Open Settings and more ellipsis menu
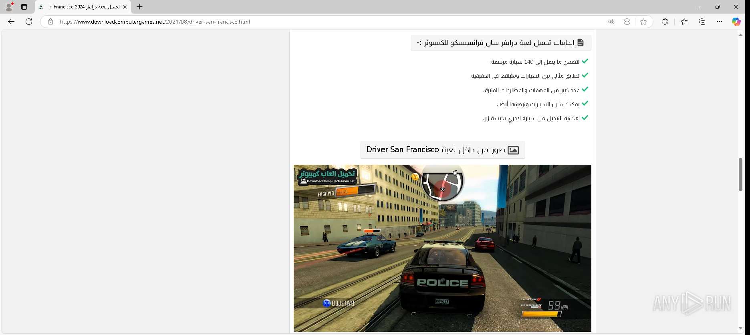The width and height of the screenshot is (750, 335). click(720, 22)
